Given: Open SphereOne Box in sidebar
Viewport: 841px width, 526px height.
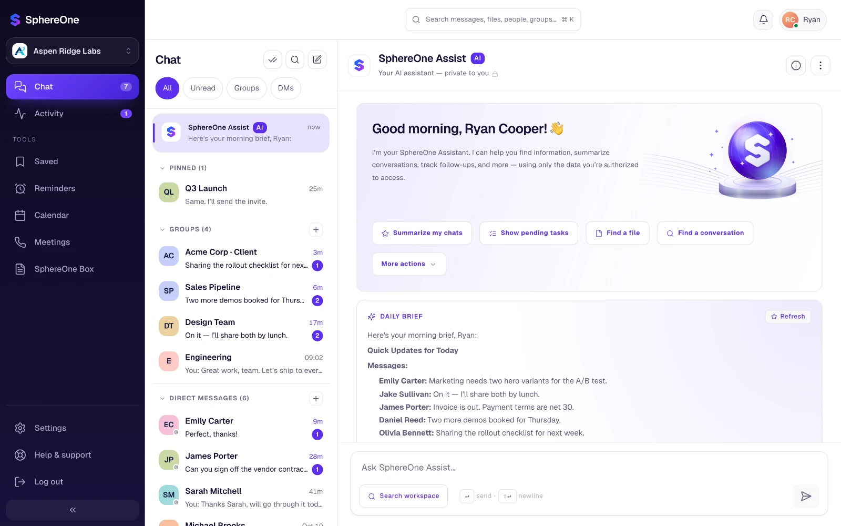Looking at the screenshot, I should pos(73,269).
